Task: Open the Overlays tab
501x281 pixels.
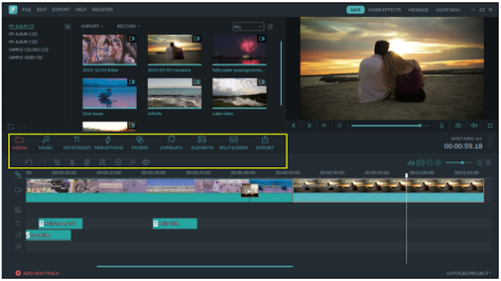Action: 171,143
